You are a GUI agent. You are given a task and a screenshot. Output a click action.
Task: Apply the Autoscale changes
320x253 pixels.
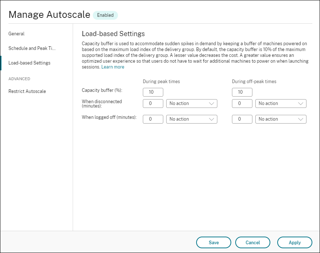coord(295,242)
